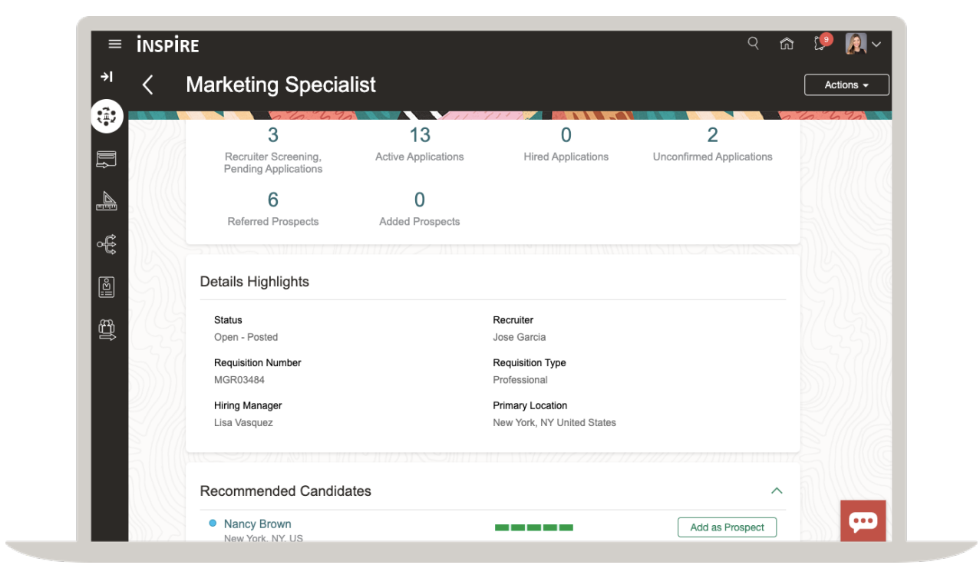Open the Actions dropdown
The height and width of the screenshot is (575, 980).
tap(846, 84)
